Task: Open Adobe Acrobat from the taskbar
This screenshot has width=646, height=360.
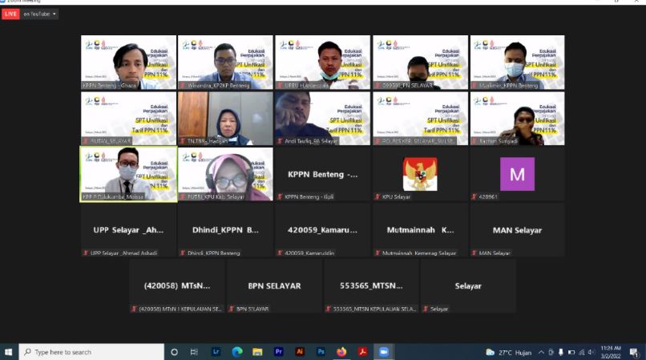Action: (362, 352)
